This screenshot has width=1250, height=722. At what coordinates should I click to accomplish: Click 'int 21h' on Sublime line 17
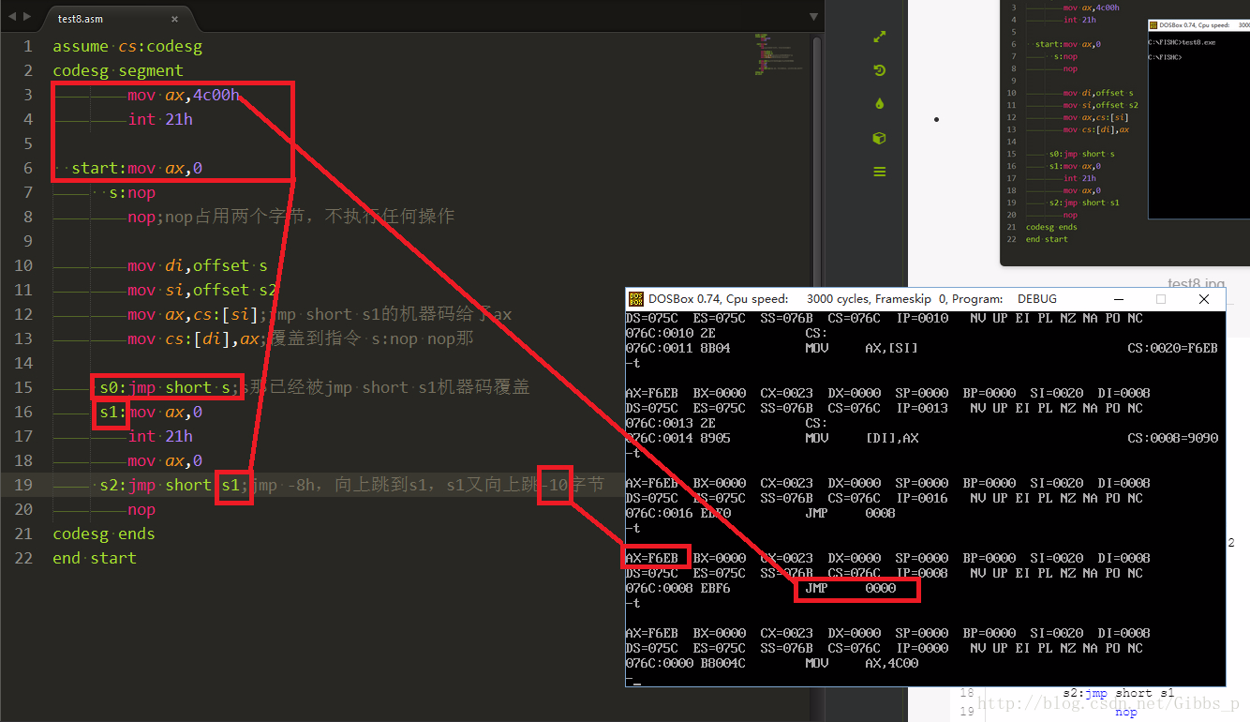pyautogui.click(x=160, y=437)
